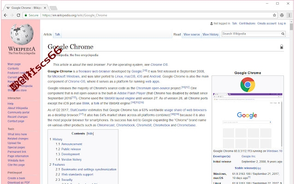Hide the Contents box via hide toggle
295x184 pixels.
(x=90, y=133)
